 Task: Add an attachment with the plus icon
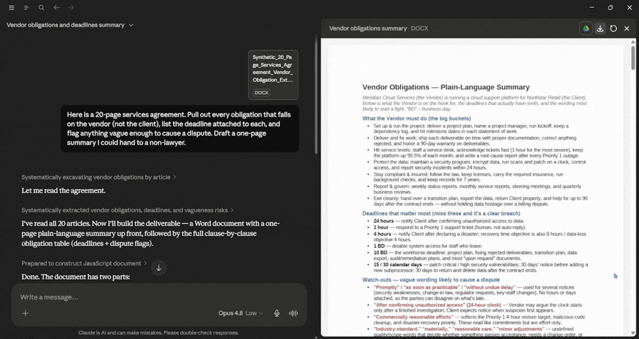(26, 313)
